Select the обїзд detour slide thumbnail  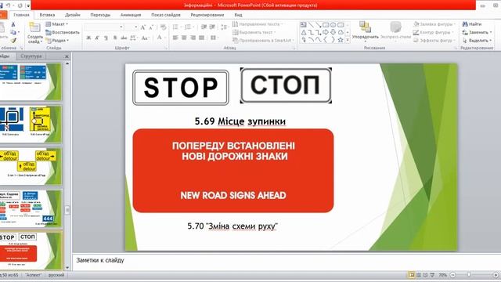(31, 166)
